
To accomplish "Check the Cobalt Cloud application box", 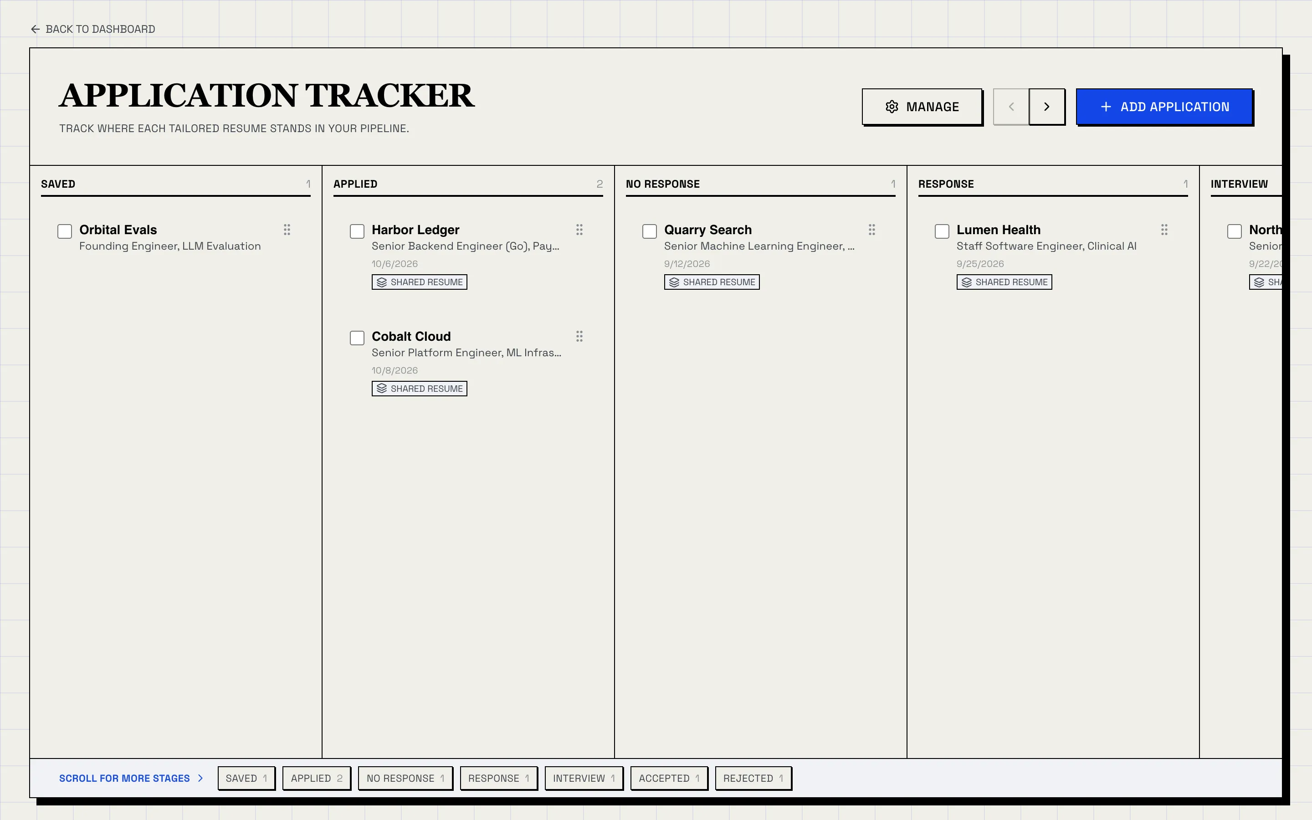I will (357, 338).
